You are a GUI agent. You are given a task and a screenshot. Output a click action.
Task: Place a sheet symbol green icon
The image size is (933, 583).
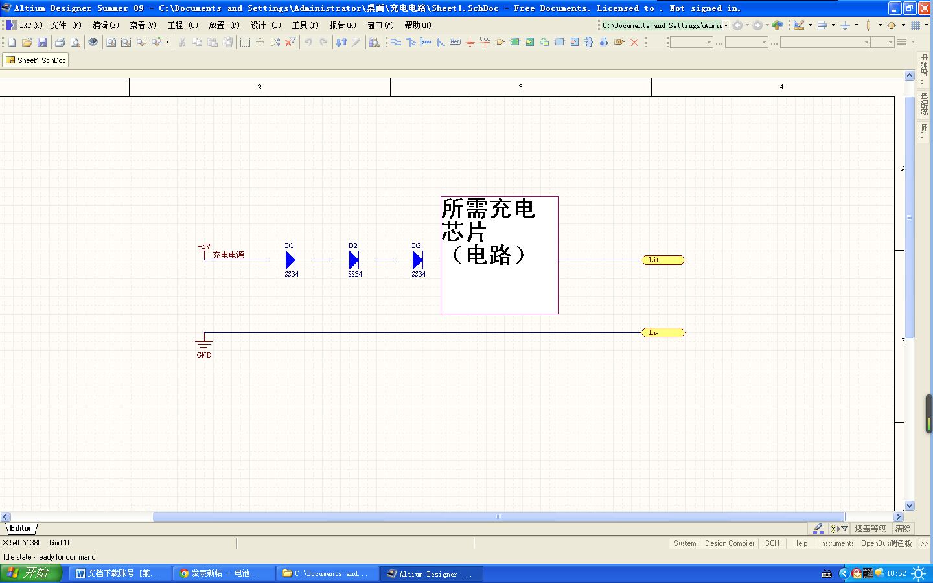515,42
